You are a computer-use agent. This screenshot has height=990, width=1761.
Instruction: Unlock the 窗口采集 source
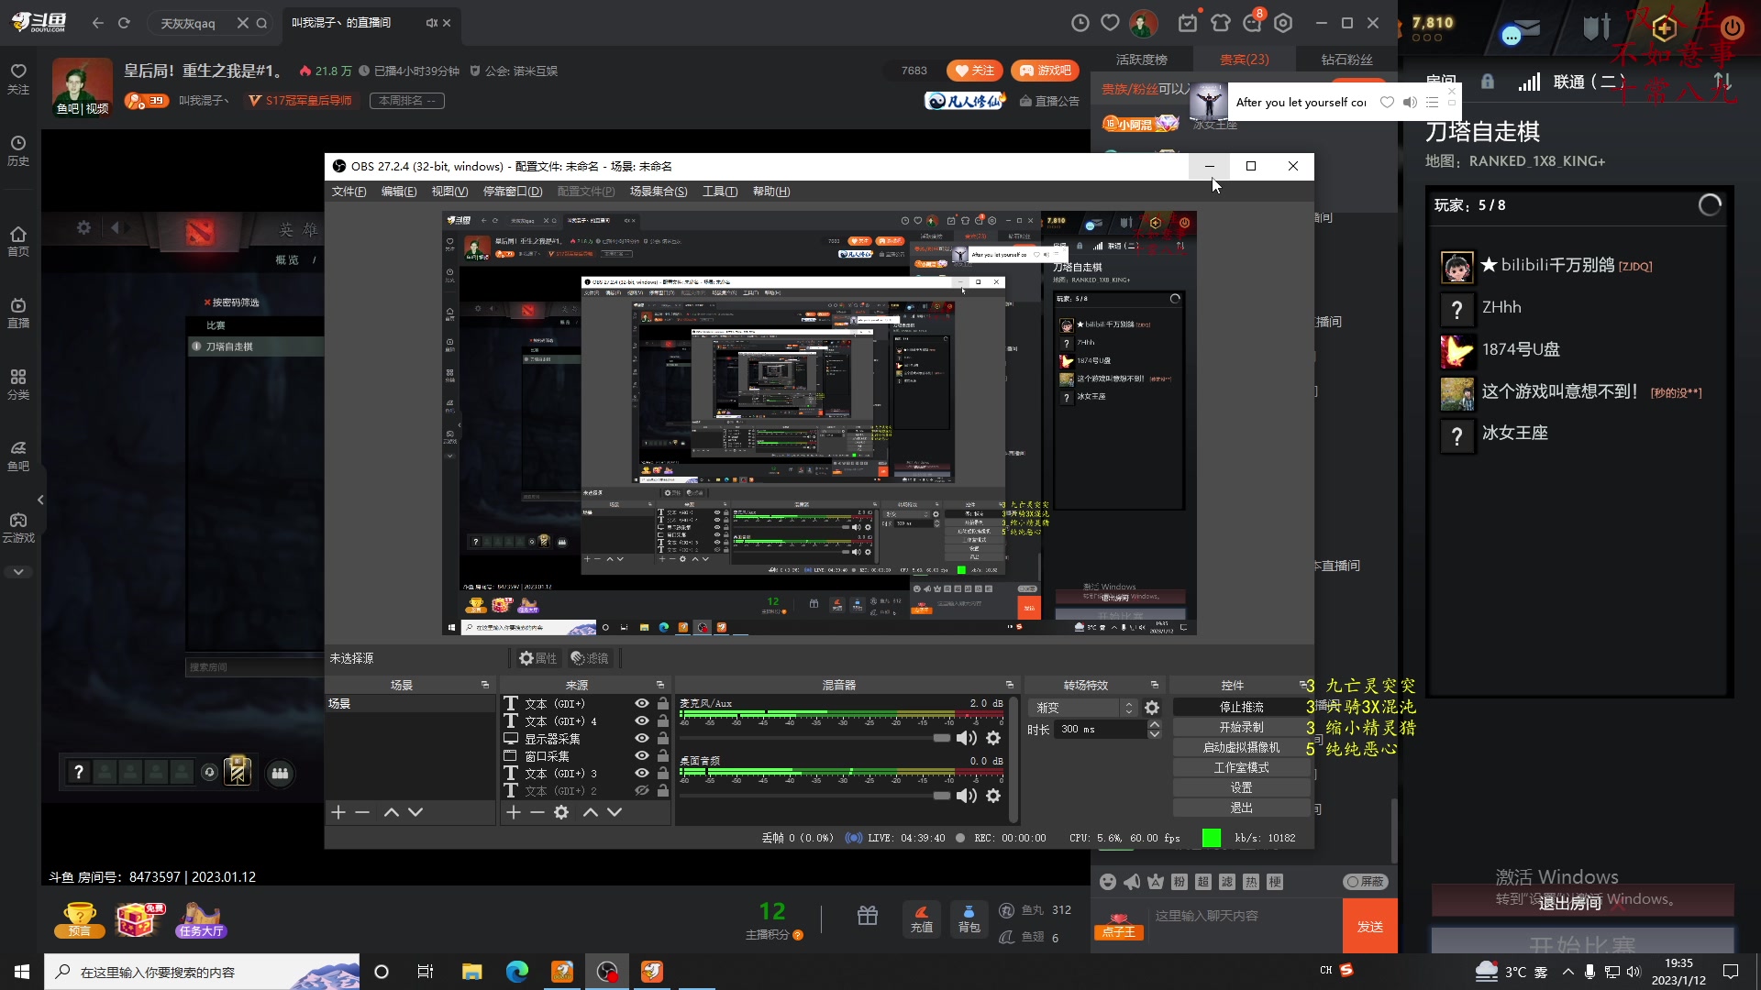663,755
